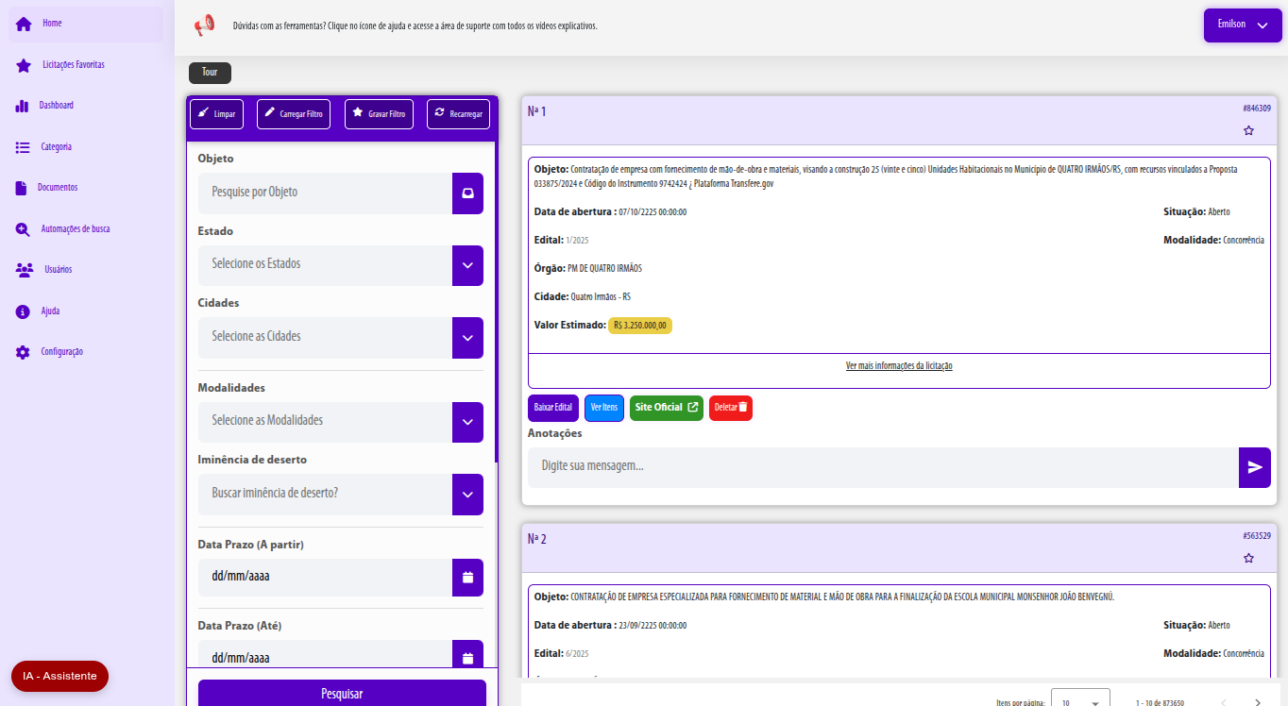The image size is (1288, 706).
Task: Click Ver mais informações da licitação link
Action: click(899, 366)
